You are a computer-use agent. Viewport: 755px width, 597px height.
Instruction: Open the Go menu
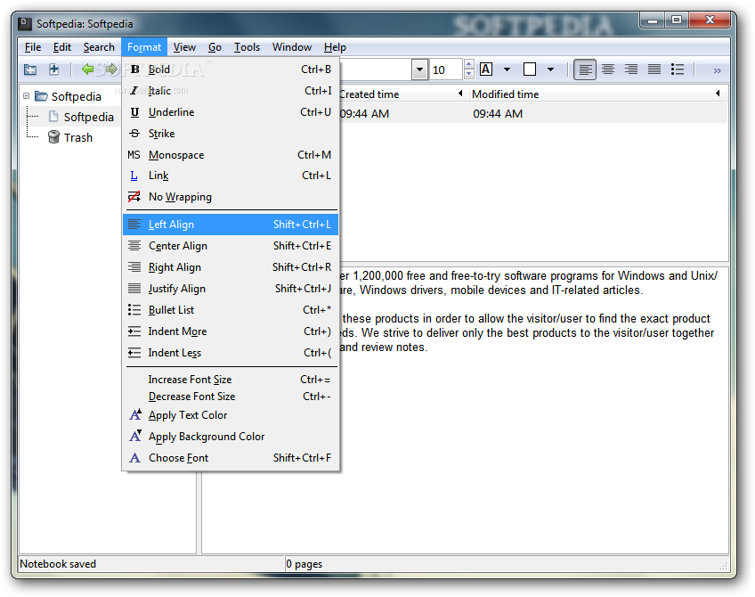[x=215, y=47]
